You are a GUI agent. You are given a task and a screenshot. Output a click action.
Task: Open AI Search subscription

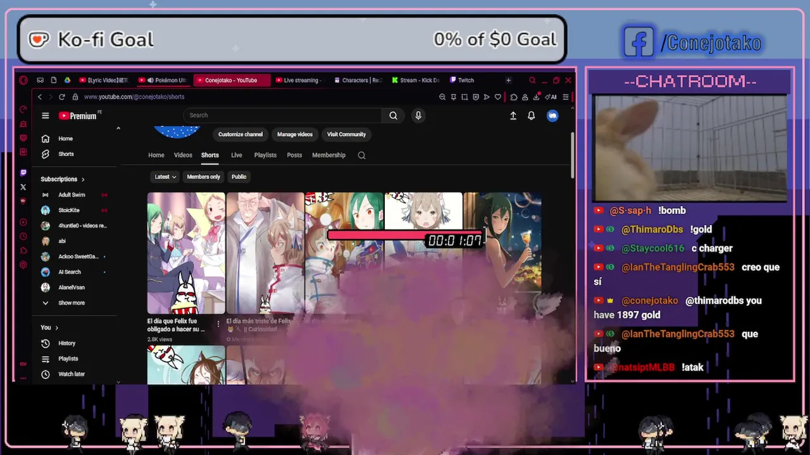tap(70, 272)
